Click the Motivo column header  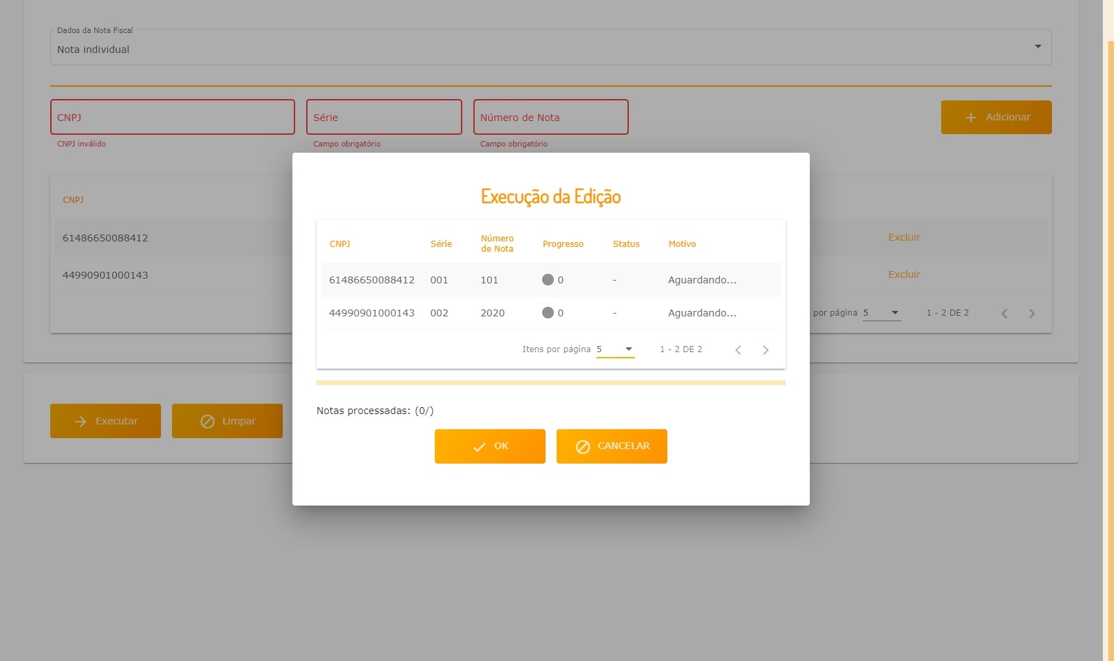pyautogui.click(x=682, y=244)
